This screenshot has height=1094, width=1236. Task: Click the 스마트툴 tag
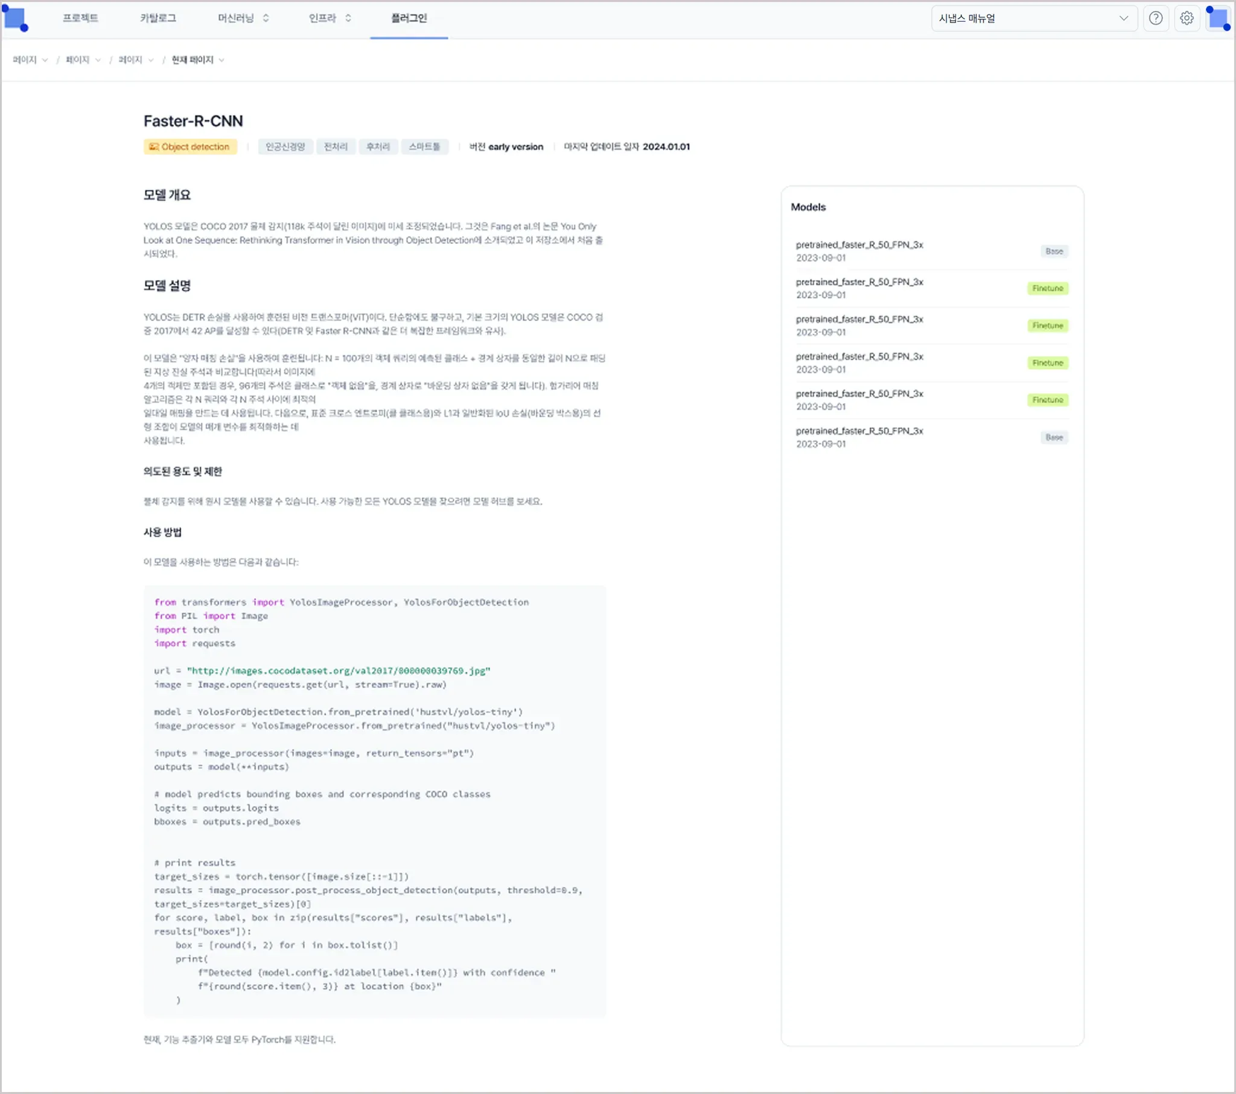point(424,147)
